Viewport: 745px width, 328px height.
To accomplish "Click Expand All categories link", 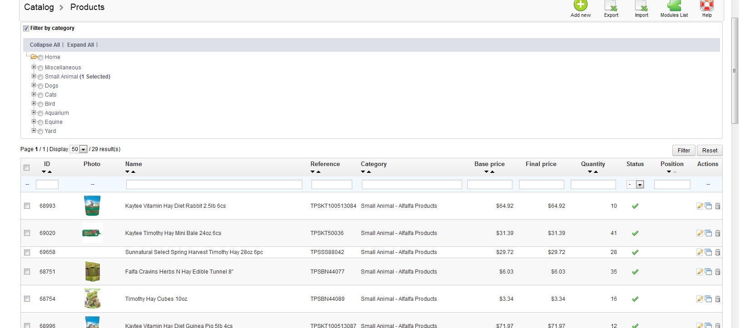I will [81, 45].
